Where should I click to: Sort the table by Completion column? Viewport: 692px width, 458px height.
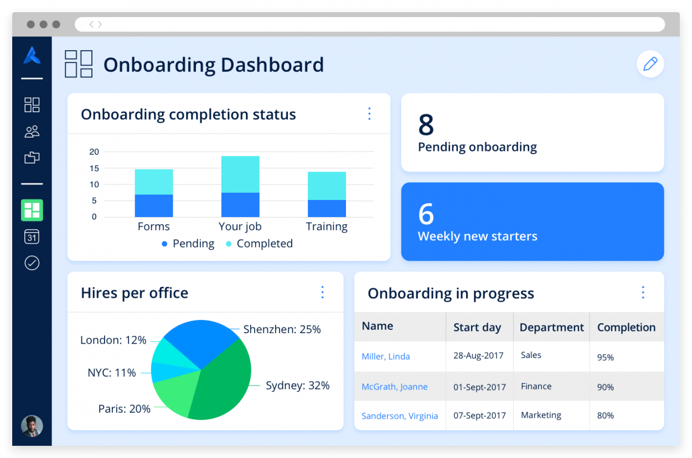[x=626, y=327]
